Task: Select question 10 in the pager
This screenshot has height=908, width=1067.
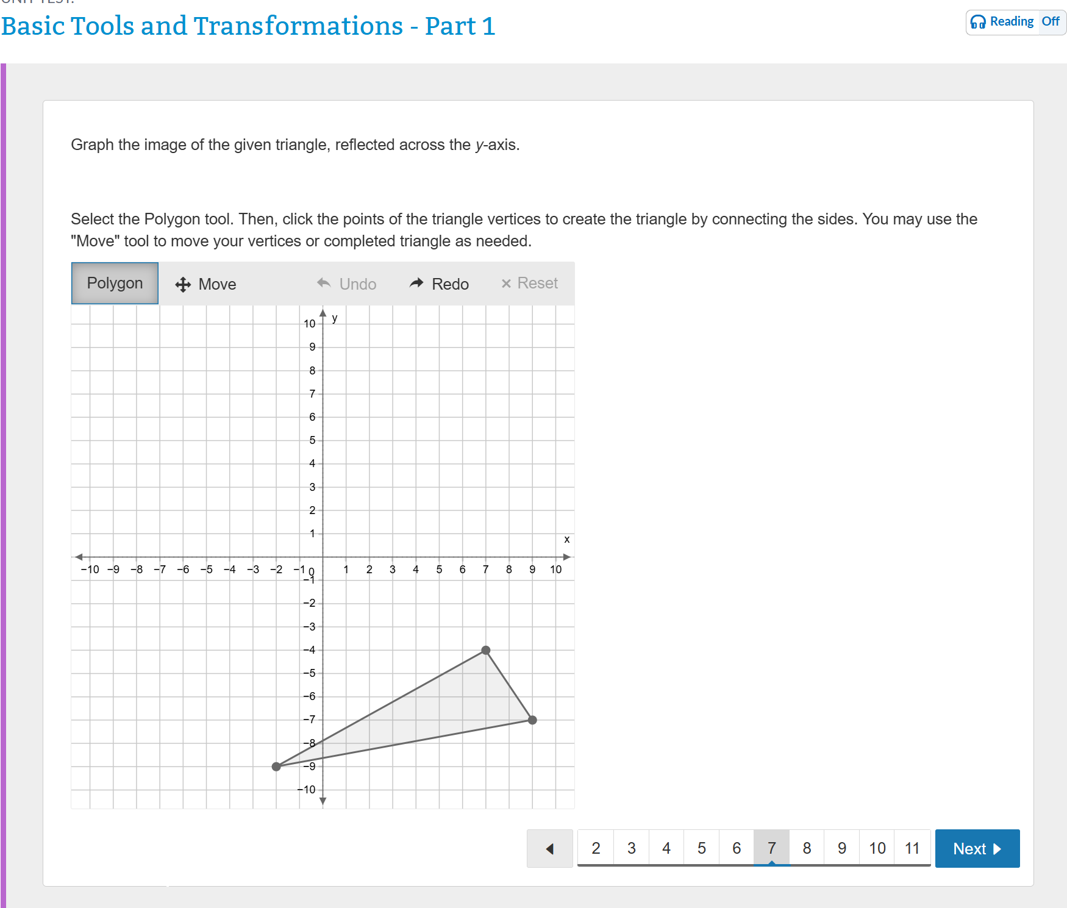Action: click(x=877, y=848)
